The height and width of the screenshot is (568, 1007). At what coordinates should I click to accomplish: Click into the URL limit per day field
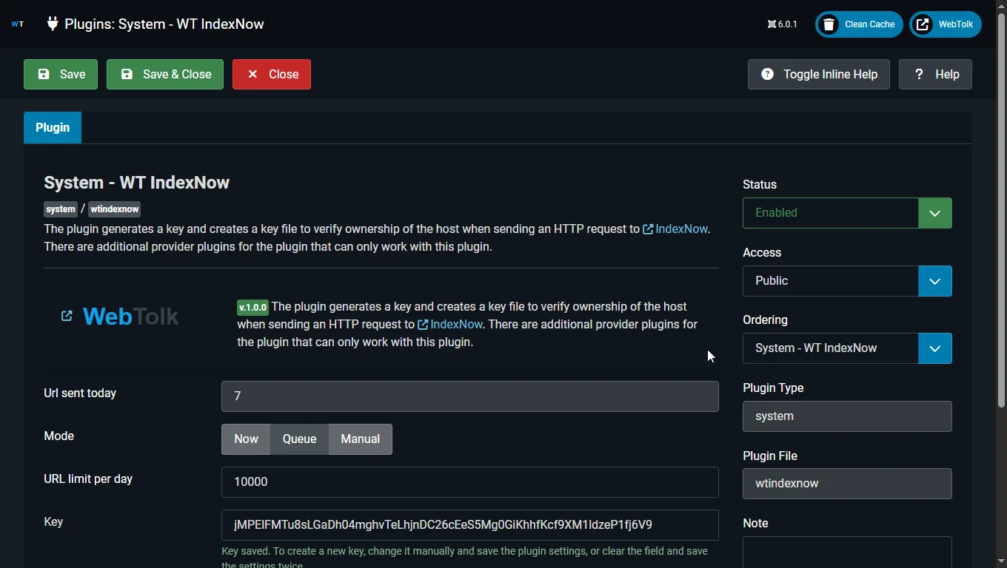pyautogui.click(x=469, y=481)
